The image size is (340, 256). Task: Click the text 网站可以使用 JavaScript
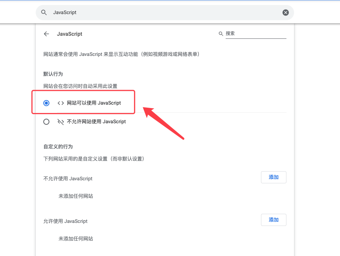tap(94, 103)
